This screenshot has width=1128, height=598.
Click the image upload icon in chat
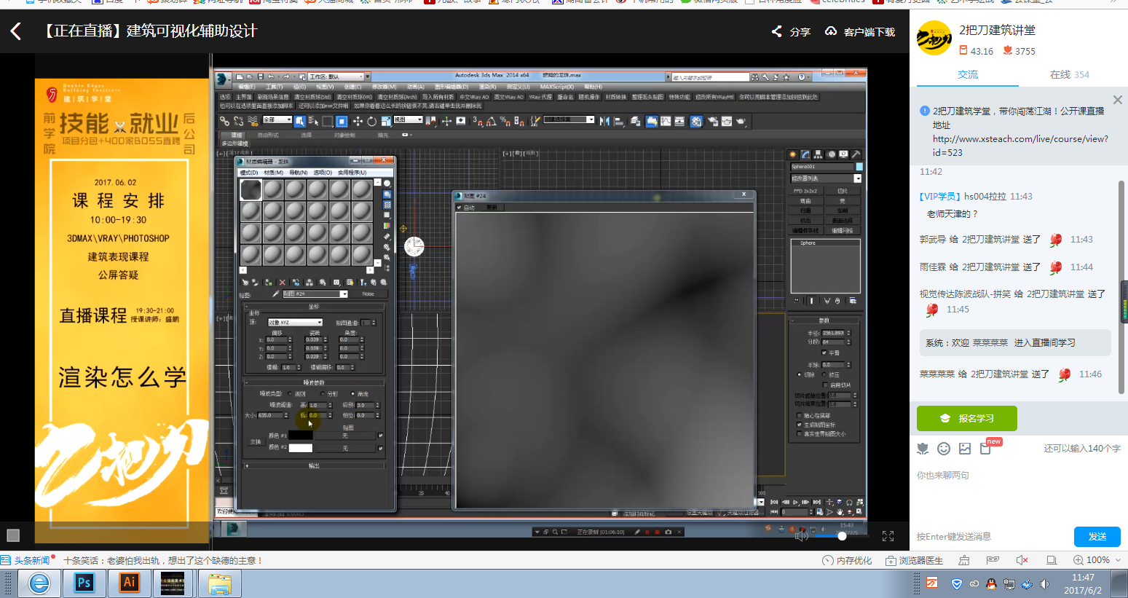click(965, 449)
